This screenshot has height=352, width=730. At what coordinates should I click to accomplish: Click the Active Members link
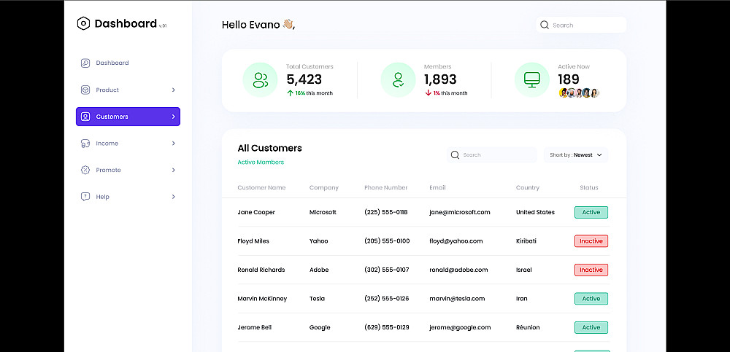pos(261,163)
